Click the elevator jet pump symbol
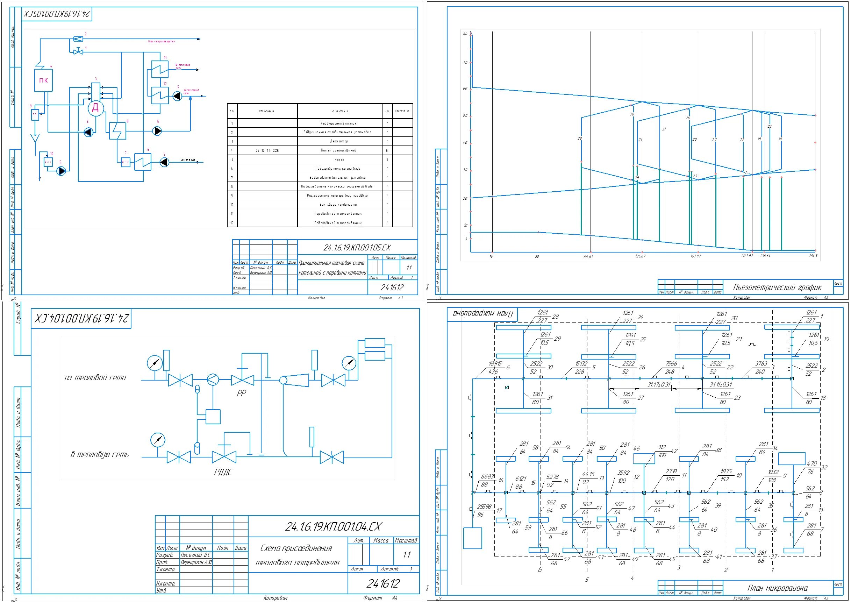851x603 pixels. (295, 380)
